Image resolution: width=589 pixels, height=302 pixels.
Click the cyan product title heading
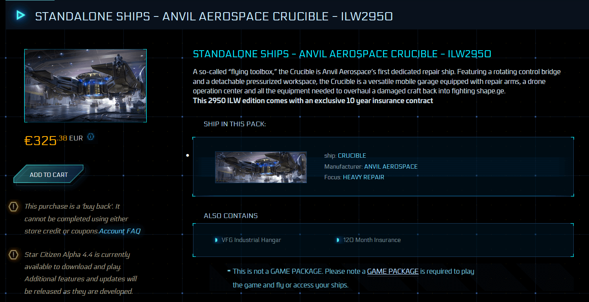click(342, 54)
